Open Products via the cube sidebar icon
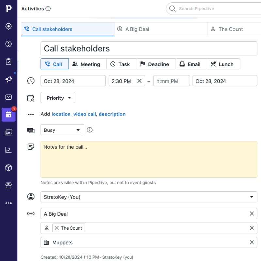Screen dimensions: 261x261 click(x=8, y=168)
